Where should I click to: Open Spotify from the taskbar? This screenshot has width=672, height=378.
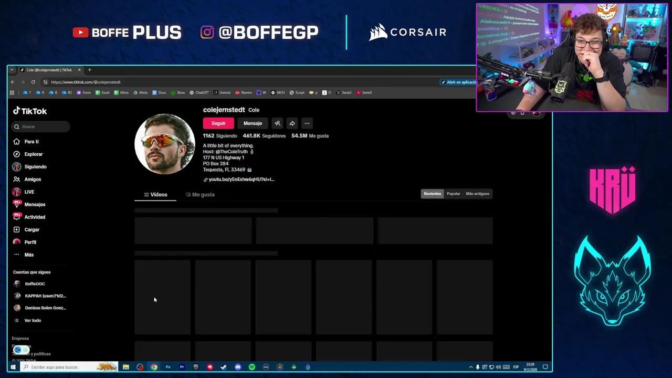tap(252, 367)
